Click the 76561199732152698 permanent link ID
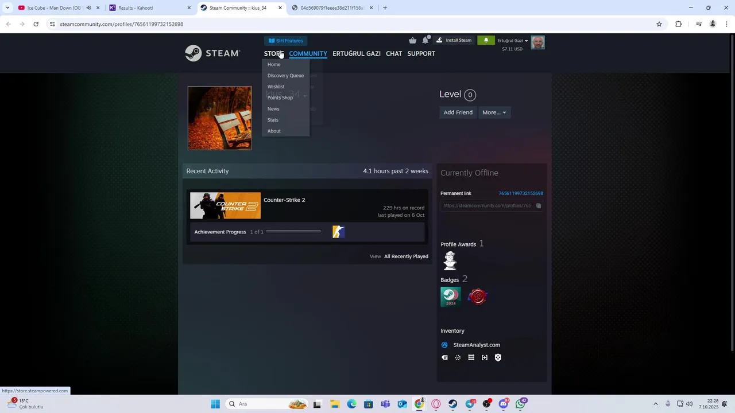Image resolution: width=735 pixels, height=413 pixels. [521, 193]
